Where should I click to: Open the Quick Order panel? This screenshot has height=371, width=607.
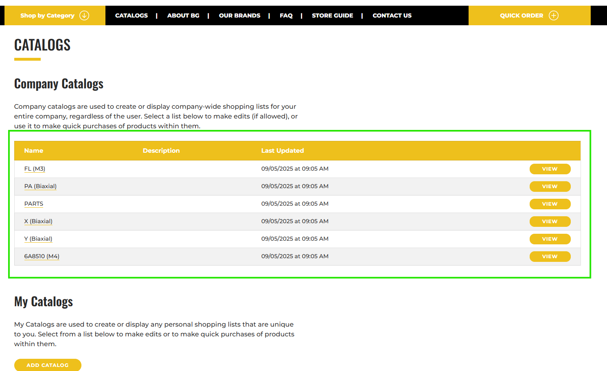[529, 15]
